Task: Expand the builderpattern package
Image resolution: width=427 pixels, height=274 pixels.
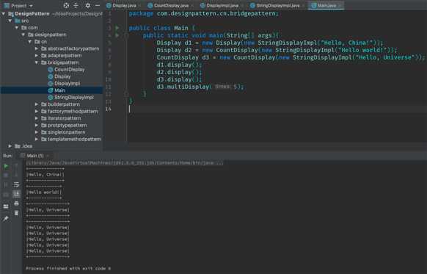Action: (37, 104)
